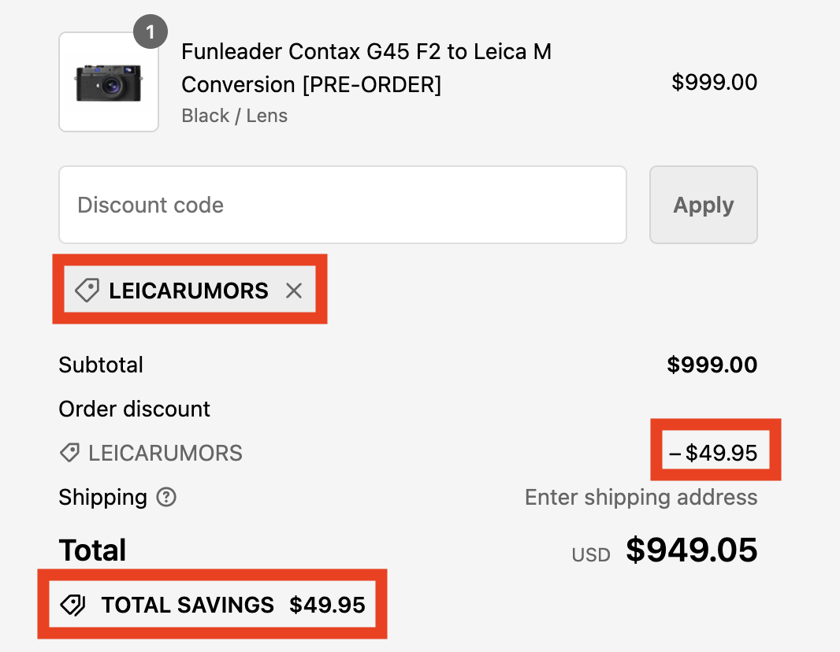Screen dimensions: 840x652
Task: Click the quantity badge on product image
Action: [151, 33]
